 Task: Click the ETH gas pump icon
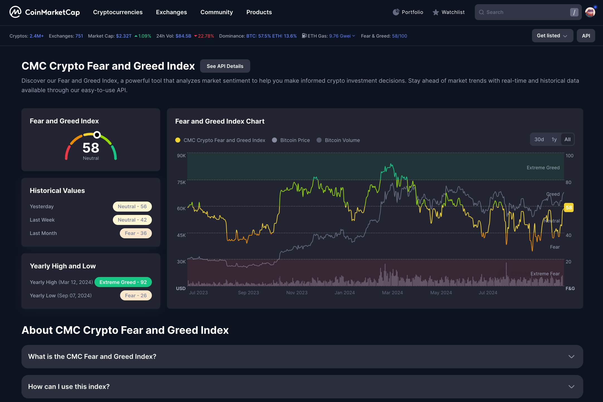point(304,36)
